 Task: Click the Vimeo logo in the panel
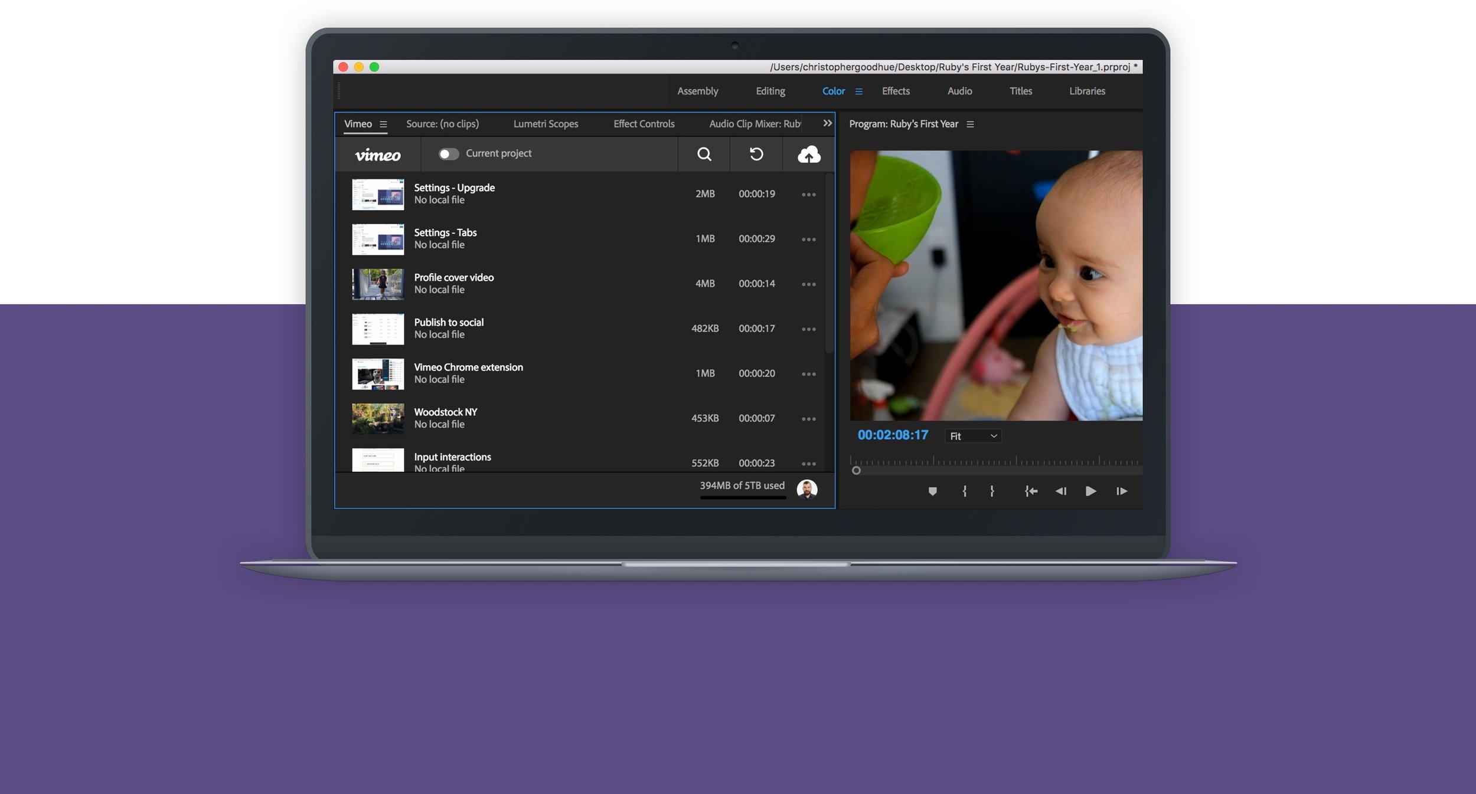[x=378, y=155]
